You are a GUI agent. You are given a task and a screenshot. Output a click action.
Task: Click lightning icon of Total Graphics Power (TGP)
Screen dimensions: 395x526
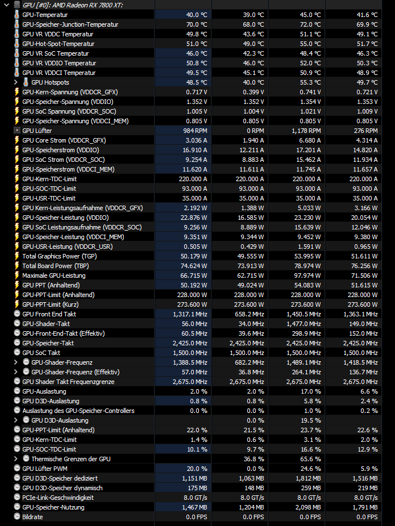pyautogui.click(x=17, y=256)
